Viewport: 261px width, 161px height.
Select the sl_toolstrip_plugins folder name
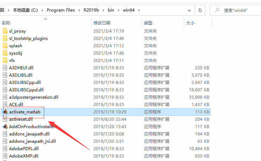[x=28, y=38]
